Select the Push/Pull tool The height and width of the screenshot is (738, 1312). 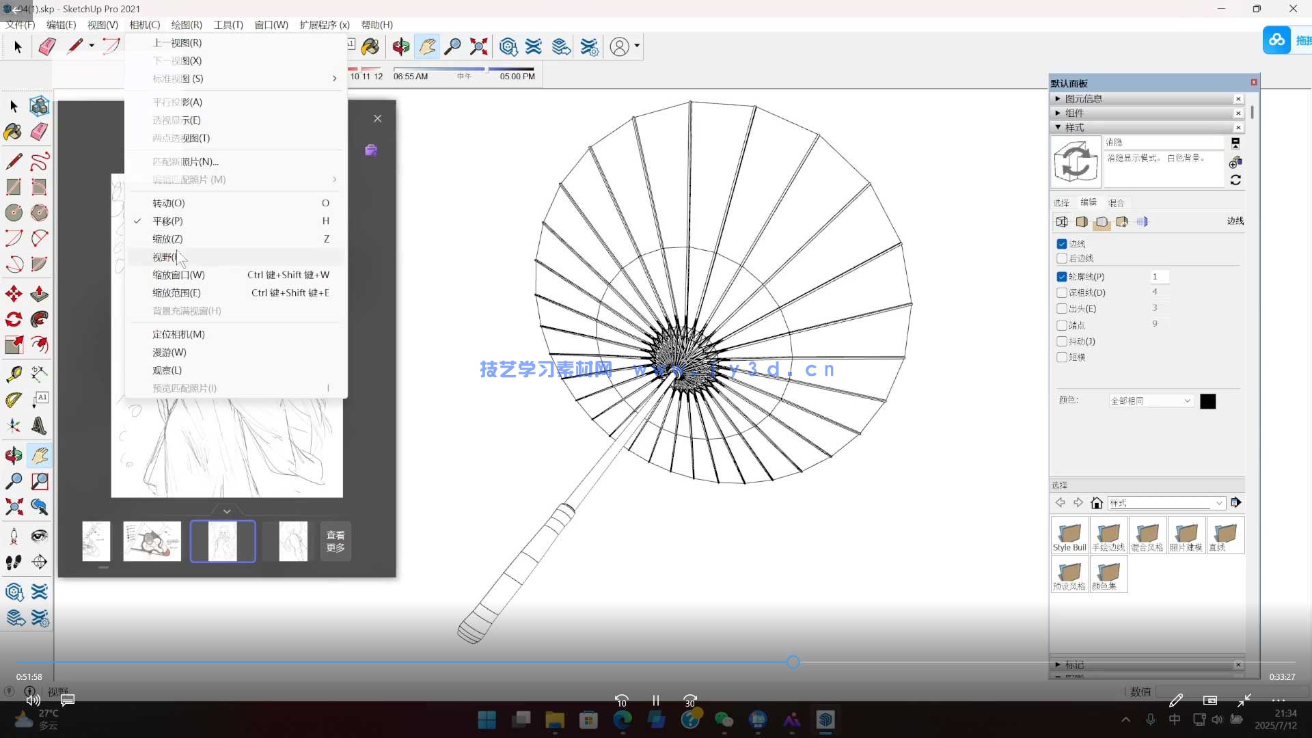40,294
